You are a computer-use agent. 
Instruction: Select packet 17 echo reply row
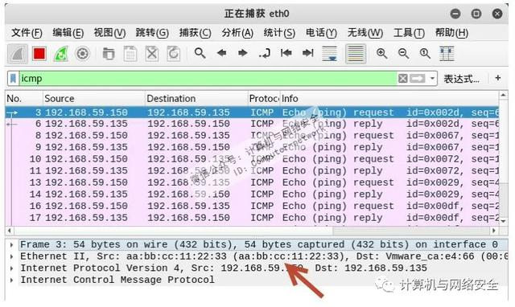click(252, 218)
